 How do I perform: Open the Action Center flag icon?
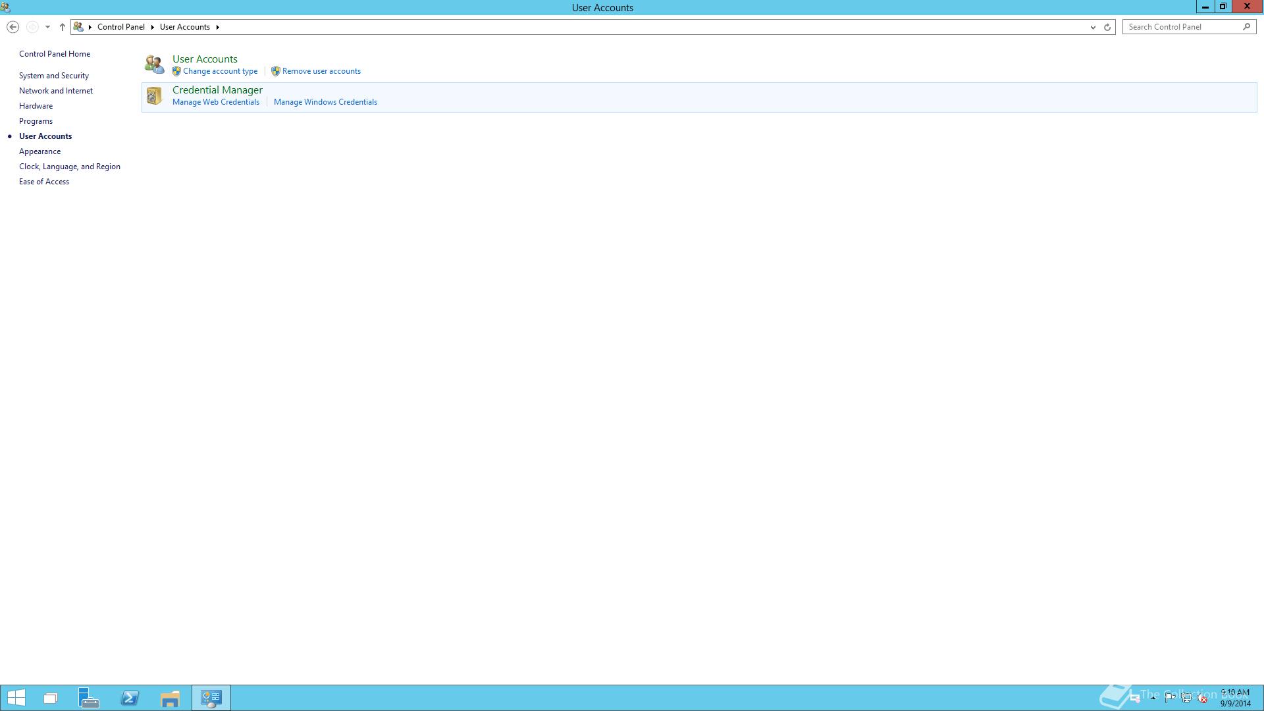coord(1170,698)
